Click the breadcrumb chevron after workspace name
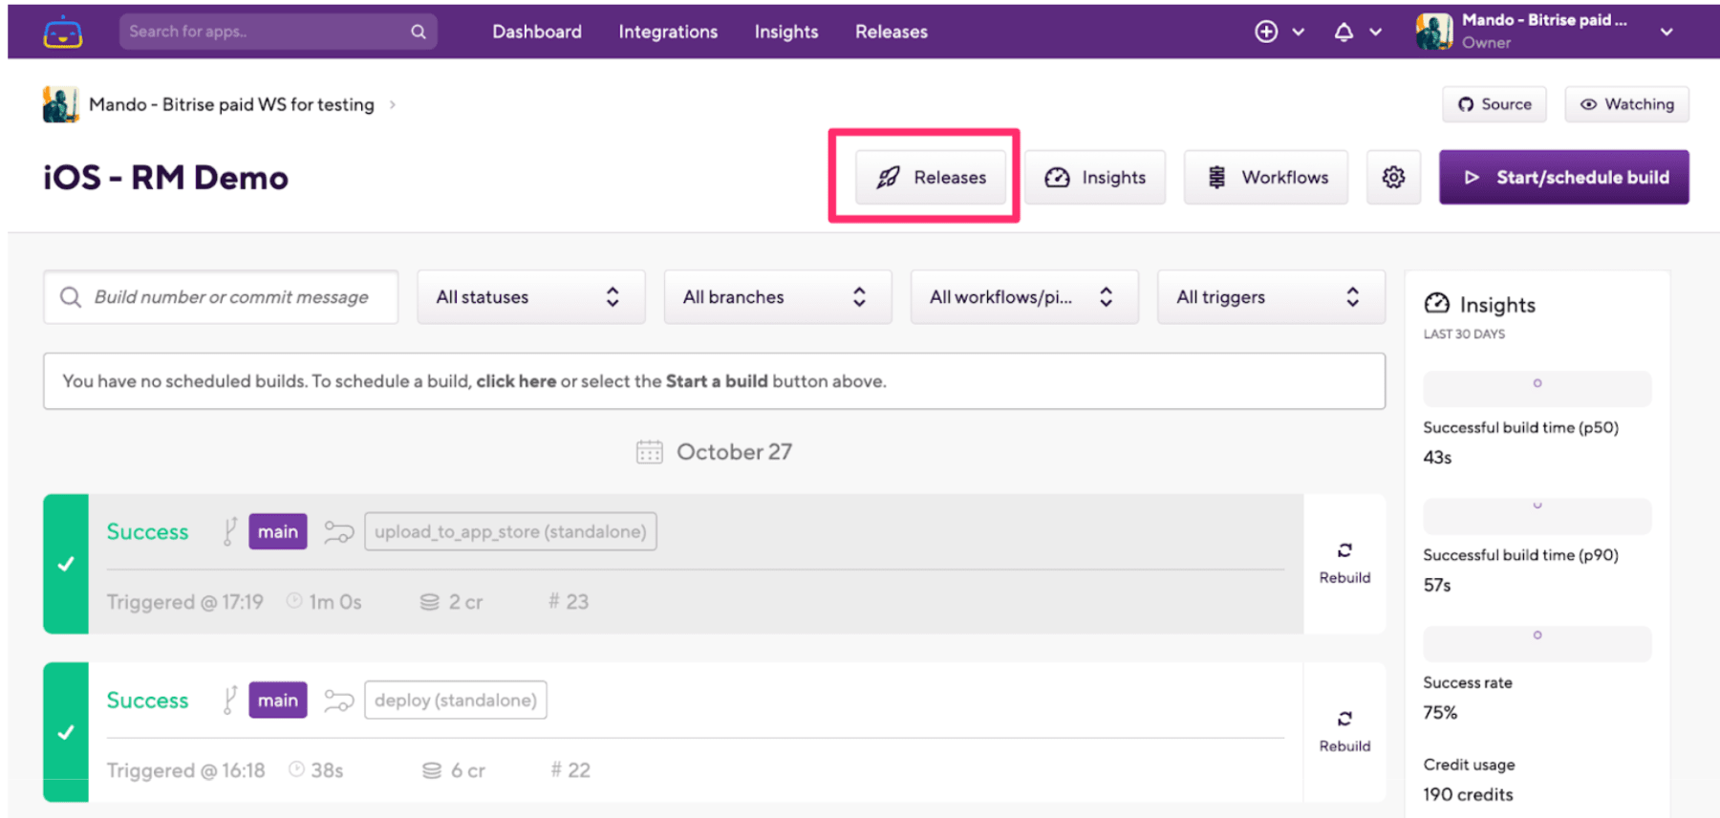The height and width of the screenshot is (818, 1720). coord(393,104)
